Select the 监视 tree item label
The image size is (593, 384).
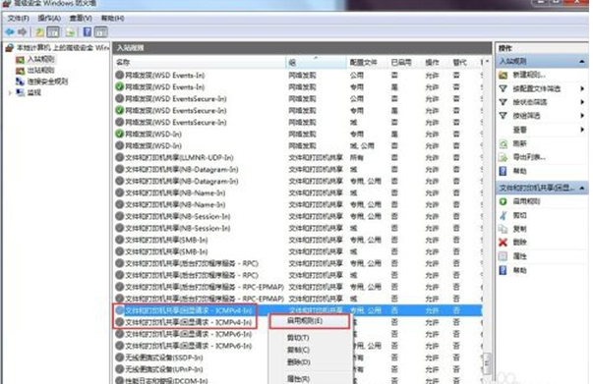click(34, 92)
